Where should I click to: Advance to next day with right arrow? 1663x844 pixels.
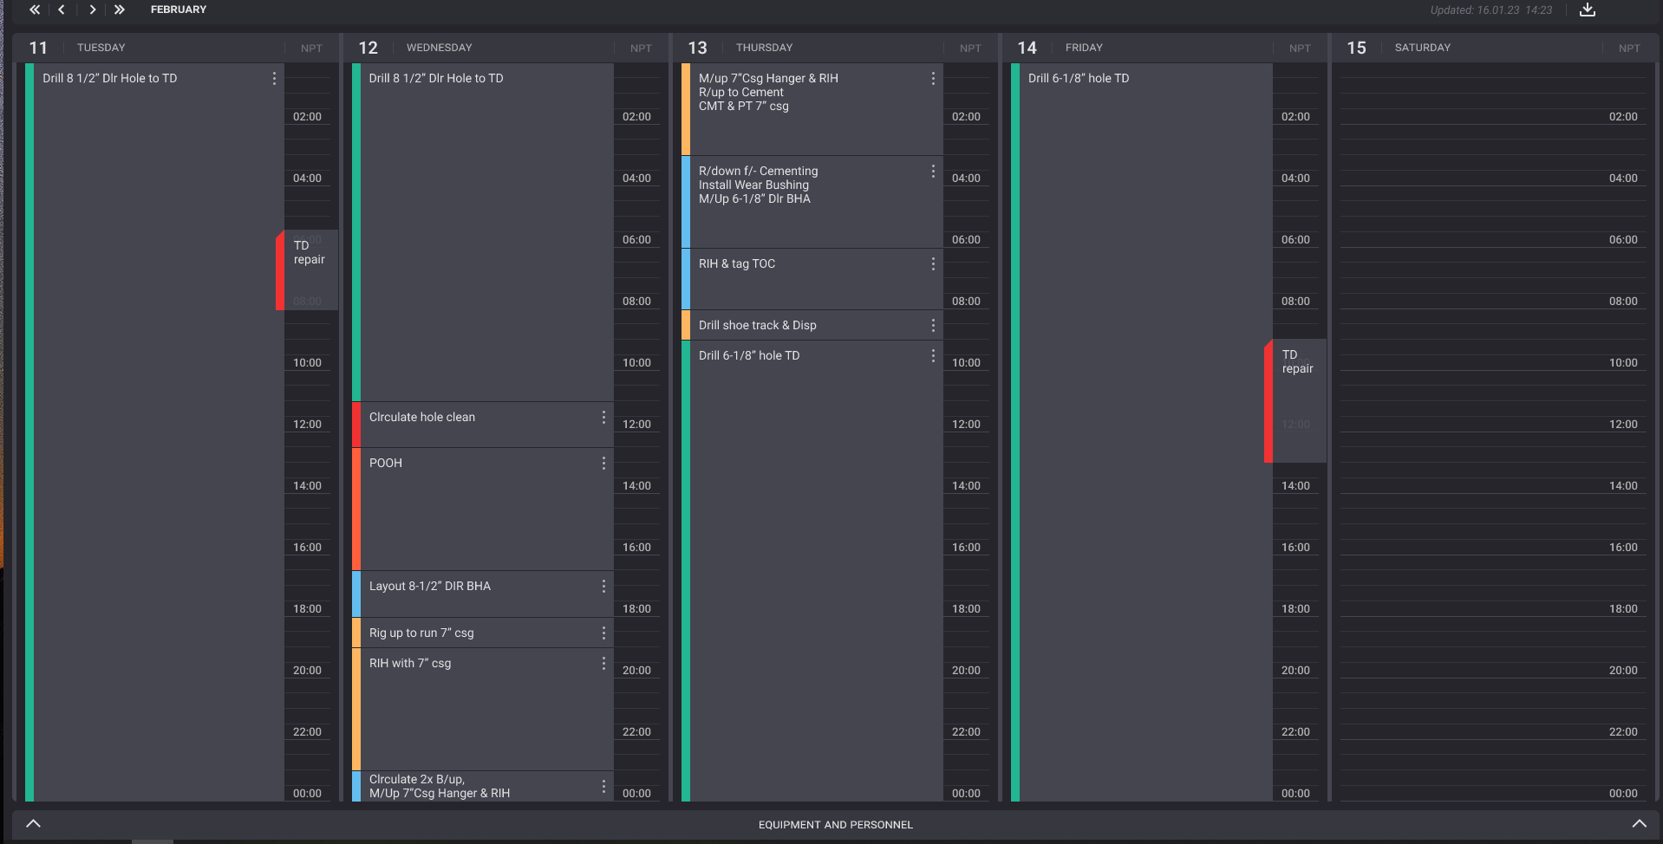pyautogui.click(x=92, y=10)
